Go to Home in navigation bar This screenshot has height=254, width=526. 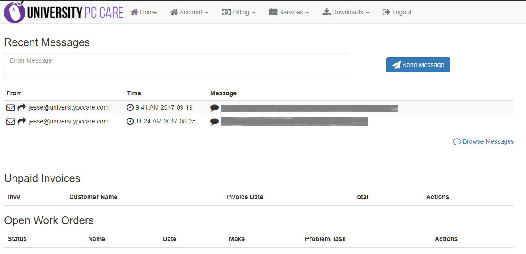[x=144, y=12]
